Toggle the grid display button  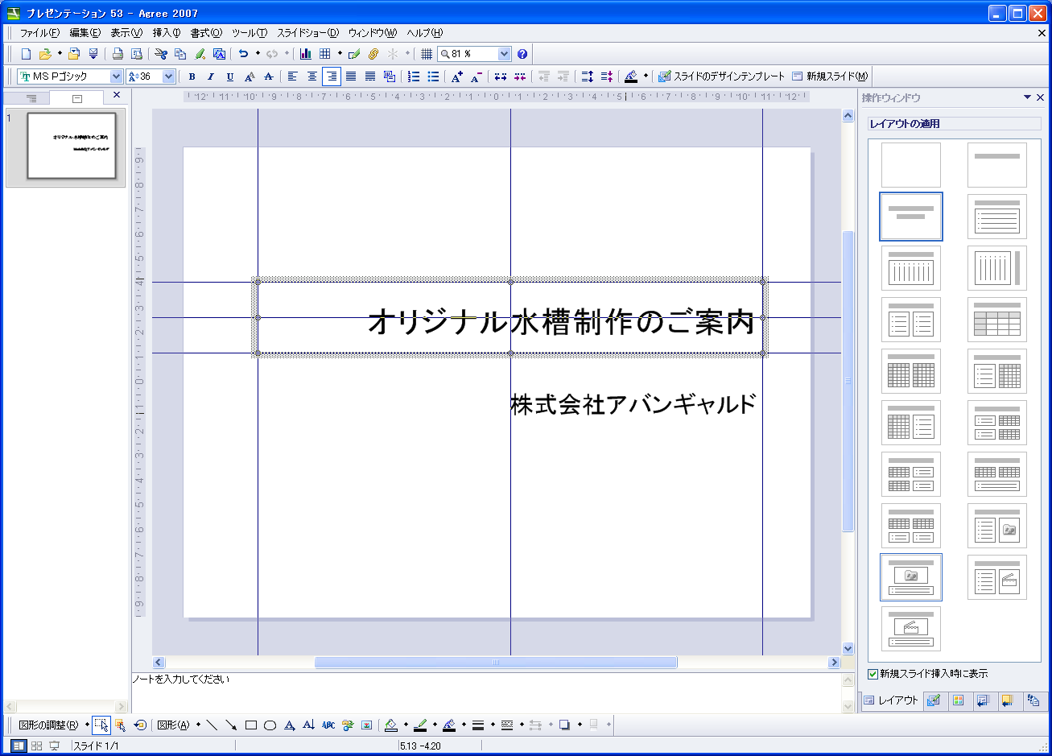(427, 54)
